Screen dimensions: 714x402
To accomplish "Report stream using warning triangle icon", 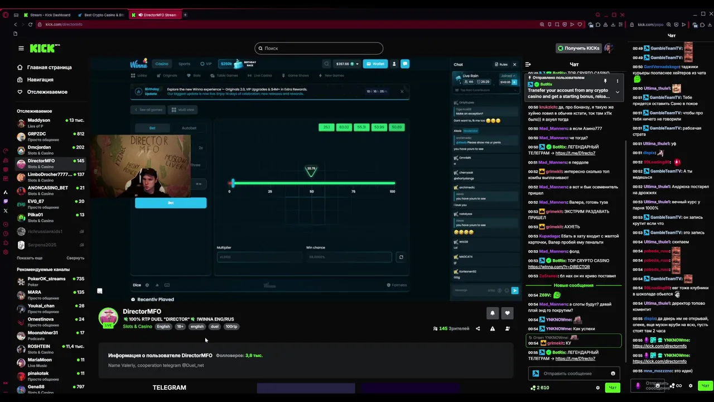I will pyautogui.click(x=493, y=329).
